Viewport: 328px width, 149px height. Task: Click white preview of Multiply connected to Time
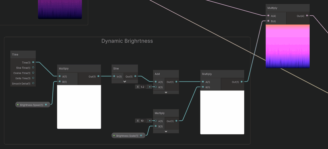79,107
